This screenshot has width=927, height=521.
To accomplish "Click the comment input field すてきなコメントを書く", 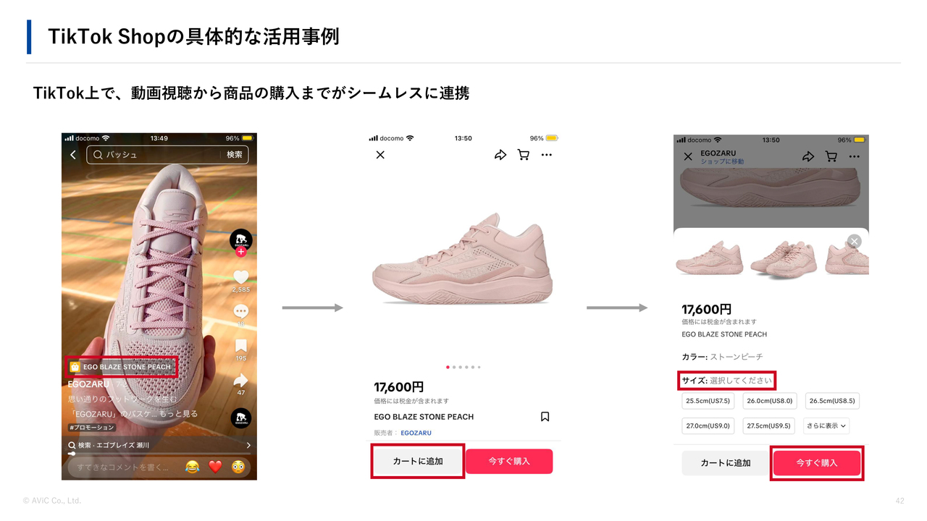I will point(122,467).
